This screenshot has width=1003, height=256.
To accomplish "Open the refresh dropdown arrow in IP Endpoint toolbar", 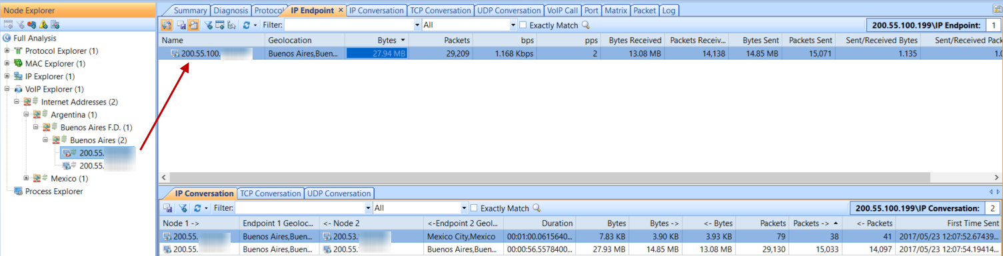I will pos(255,25).
